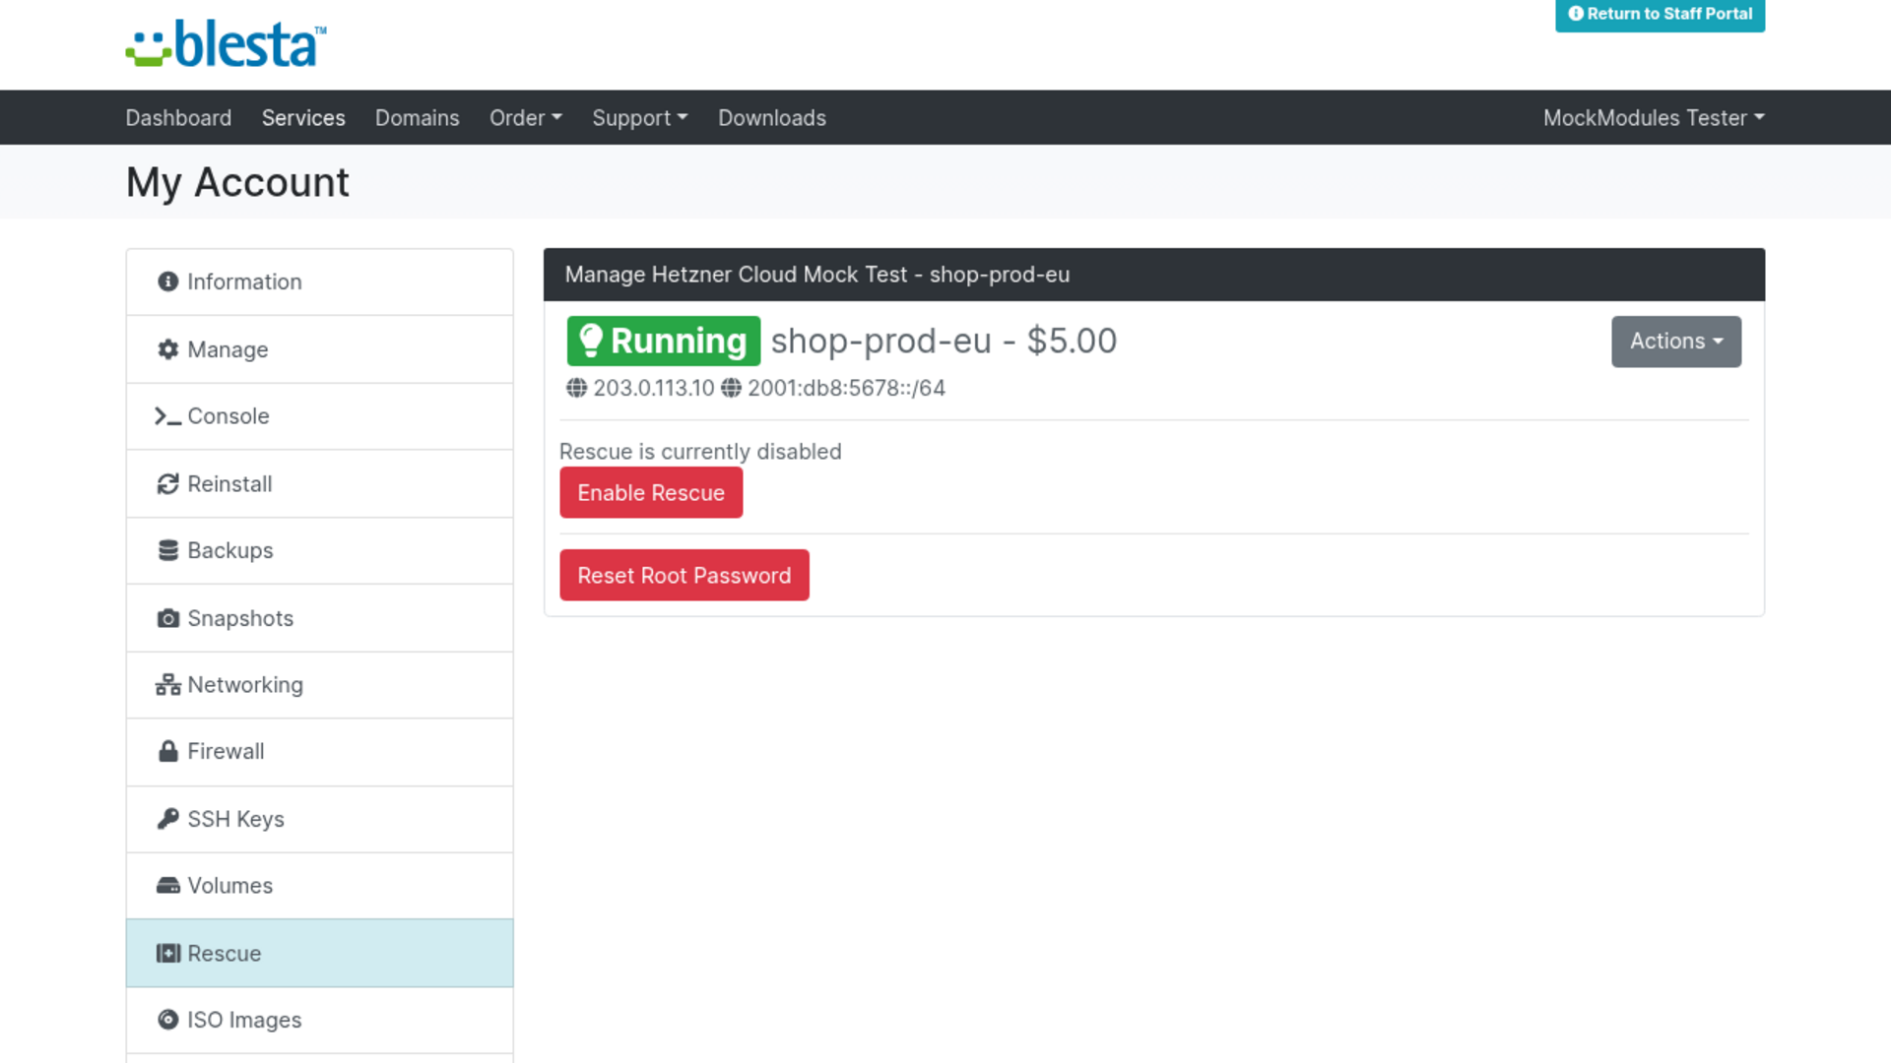The image size is (1891, 1063).
Task: Click the Snapshots camera icon
Action: pyautogui.click(x=168, y=618)
